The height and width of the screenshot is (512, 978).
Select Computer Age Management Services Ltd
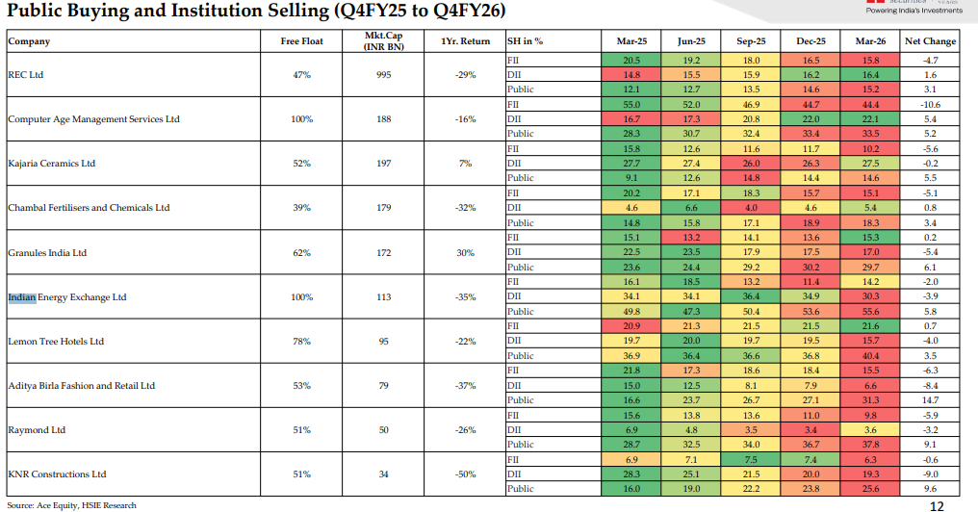click(93, 119)
